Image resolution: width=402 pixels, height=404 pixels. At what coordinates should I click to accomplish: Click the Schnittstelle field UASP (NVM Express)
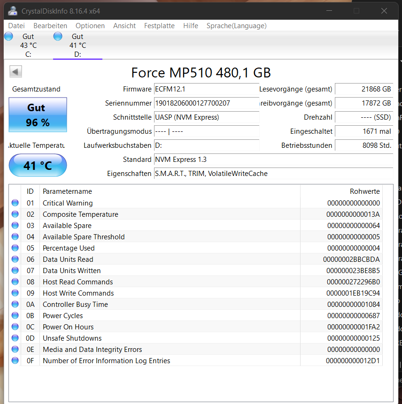pos(207,117)
